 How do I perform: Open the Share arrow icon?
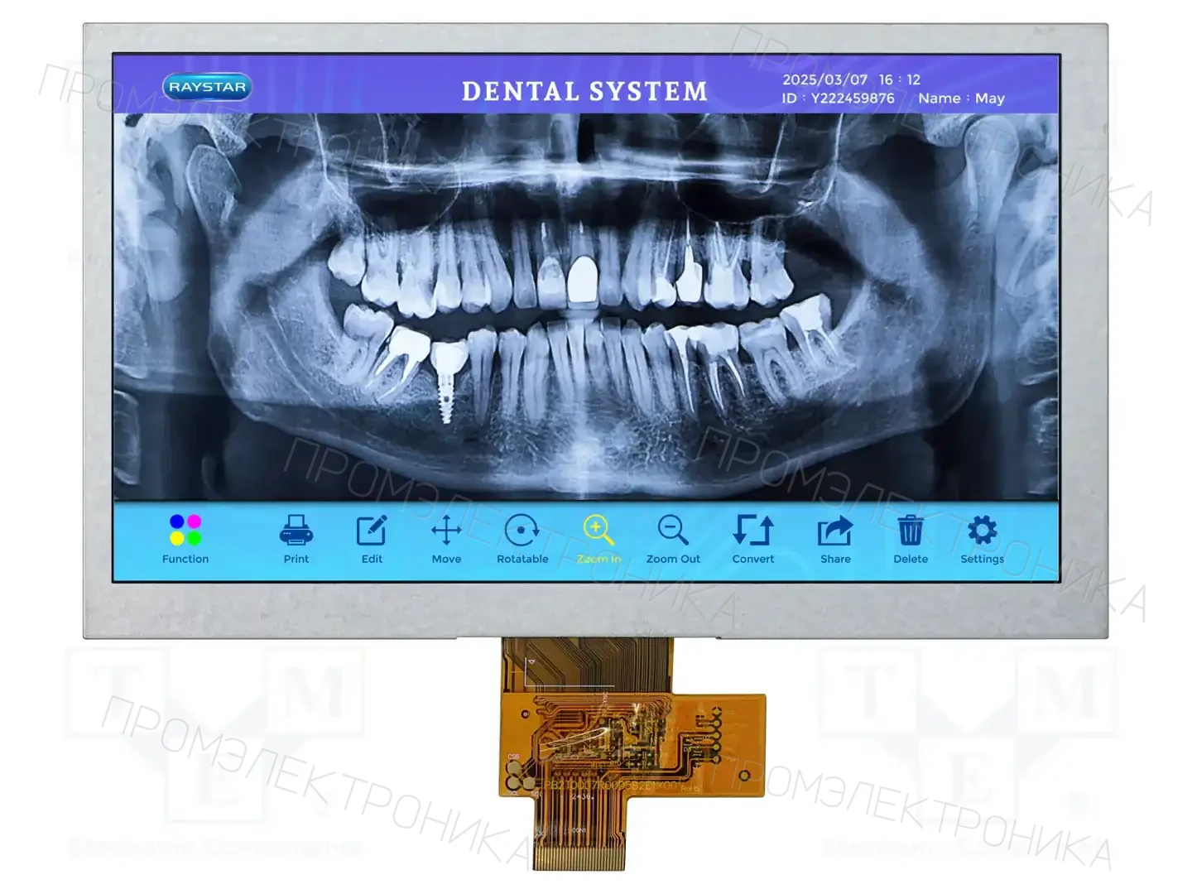point(835,531)
